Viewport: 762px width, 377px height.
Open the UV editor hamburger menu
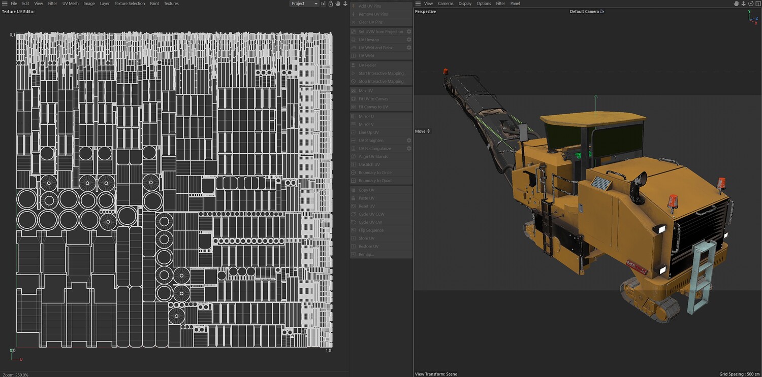point(5,4)
